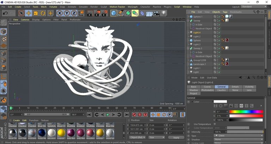Select the Live Selection tool
Screen dimensions: 271x144
(x=21, y=13)
